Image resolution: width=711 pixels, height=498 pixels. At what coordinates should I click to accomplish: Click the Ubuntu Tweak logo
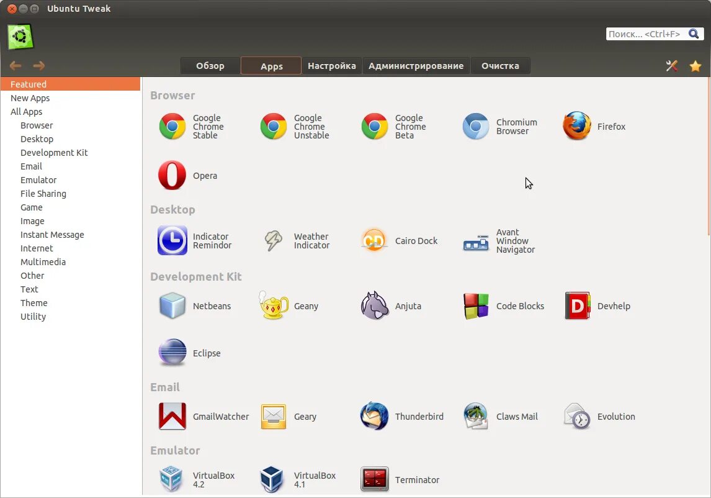[20, 36]
